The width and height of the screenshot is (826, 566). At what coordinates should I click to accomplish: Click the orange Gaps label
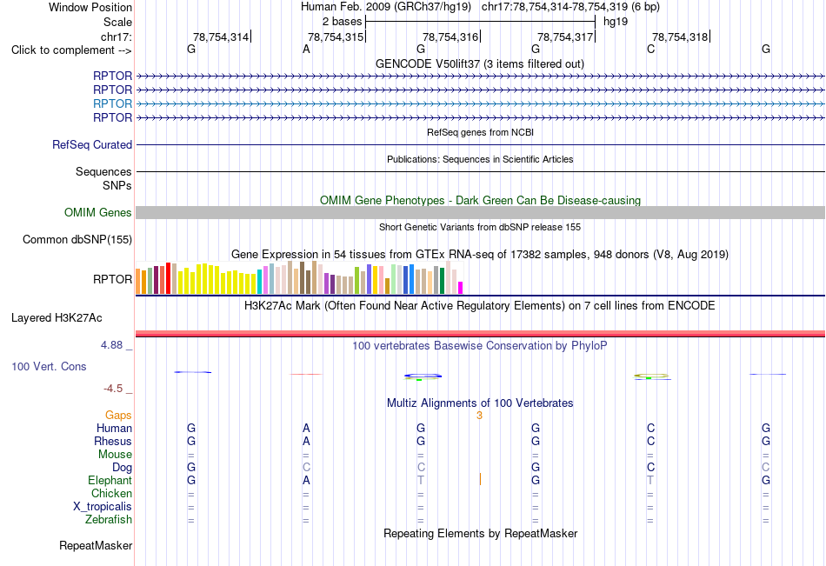pos(118,416)
